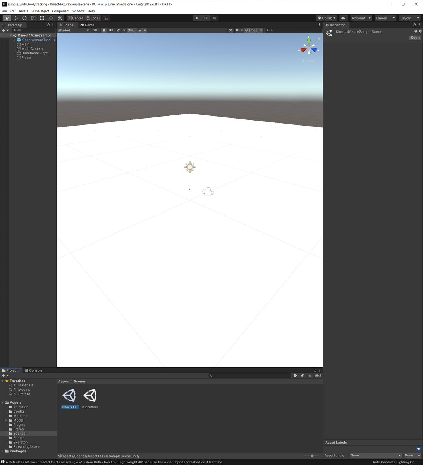Select the Scale tool
This screenshot has width=423, height=465.
click(x=33, y=18)
